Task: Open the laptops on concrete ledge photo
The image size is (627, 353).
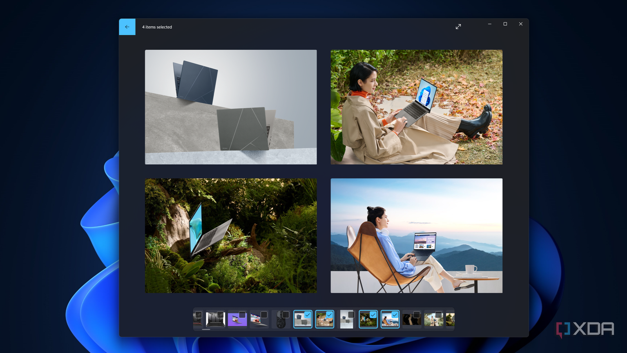Action: (230, 107)
